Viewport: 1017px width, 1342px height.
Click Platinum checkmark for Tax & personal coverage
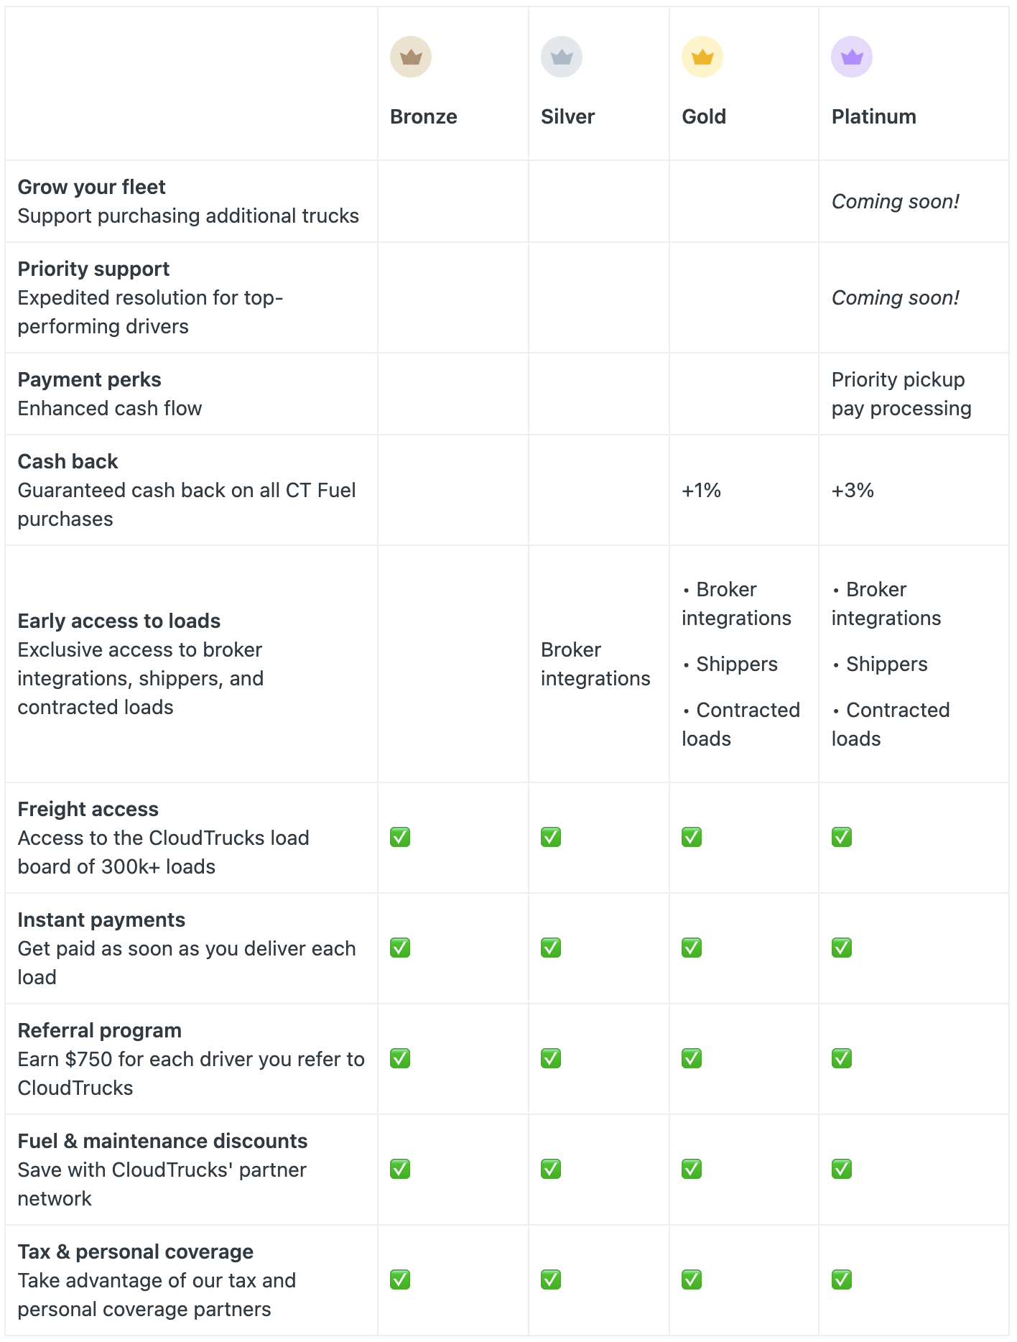coord(842,1279)
